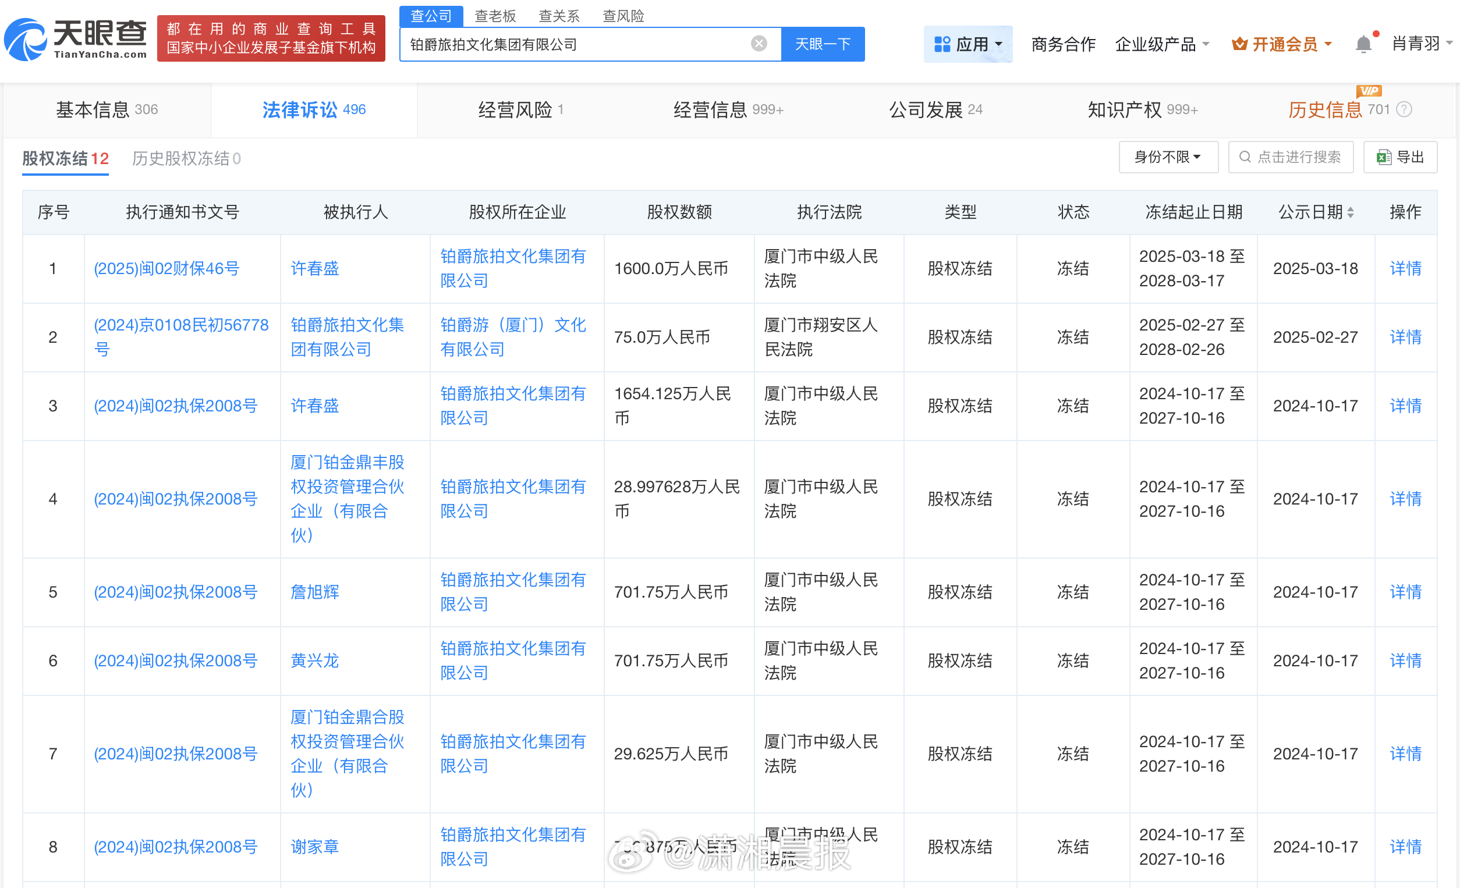View 详情 for row 8 谢家章
Screen dimensions: 1460x888
(1405, 847)
